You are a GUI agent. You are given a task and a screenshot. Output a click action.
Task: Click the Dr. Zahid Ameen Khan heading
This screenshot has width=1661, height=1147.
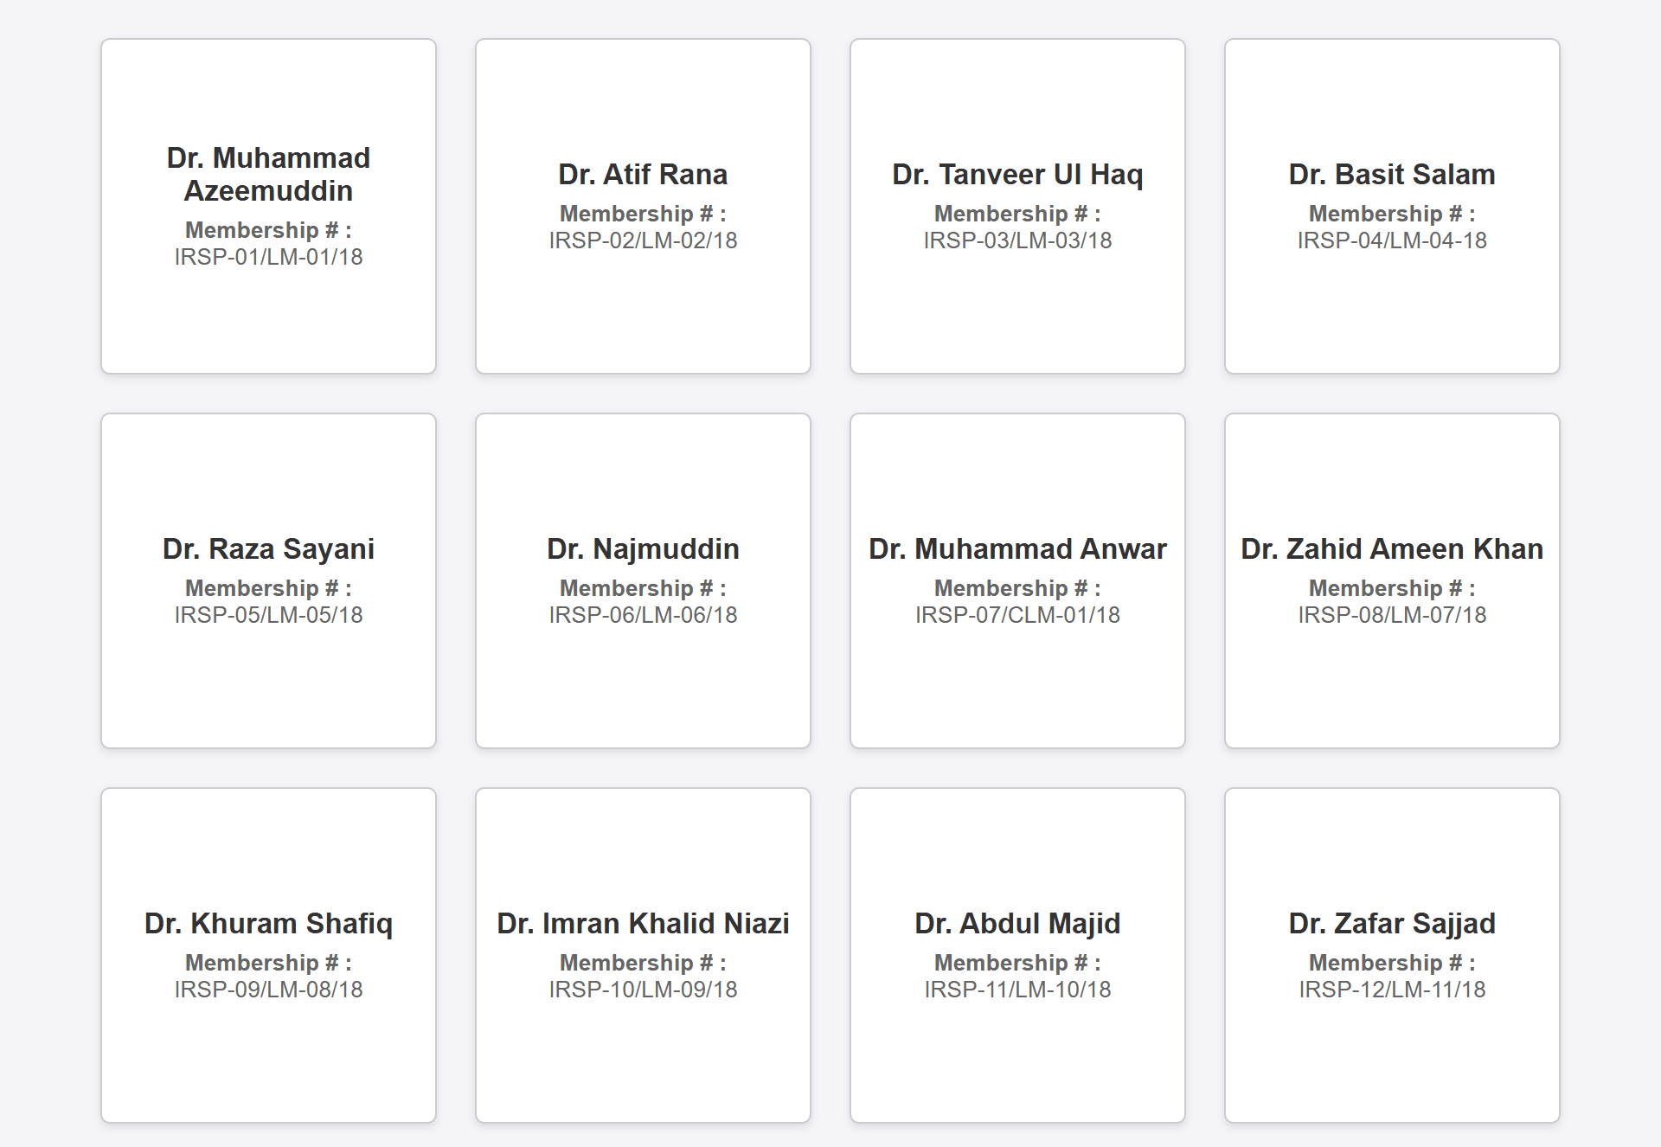[x=1392, y=548]
